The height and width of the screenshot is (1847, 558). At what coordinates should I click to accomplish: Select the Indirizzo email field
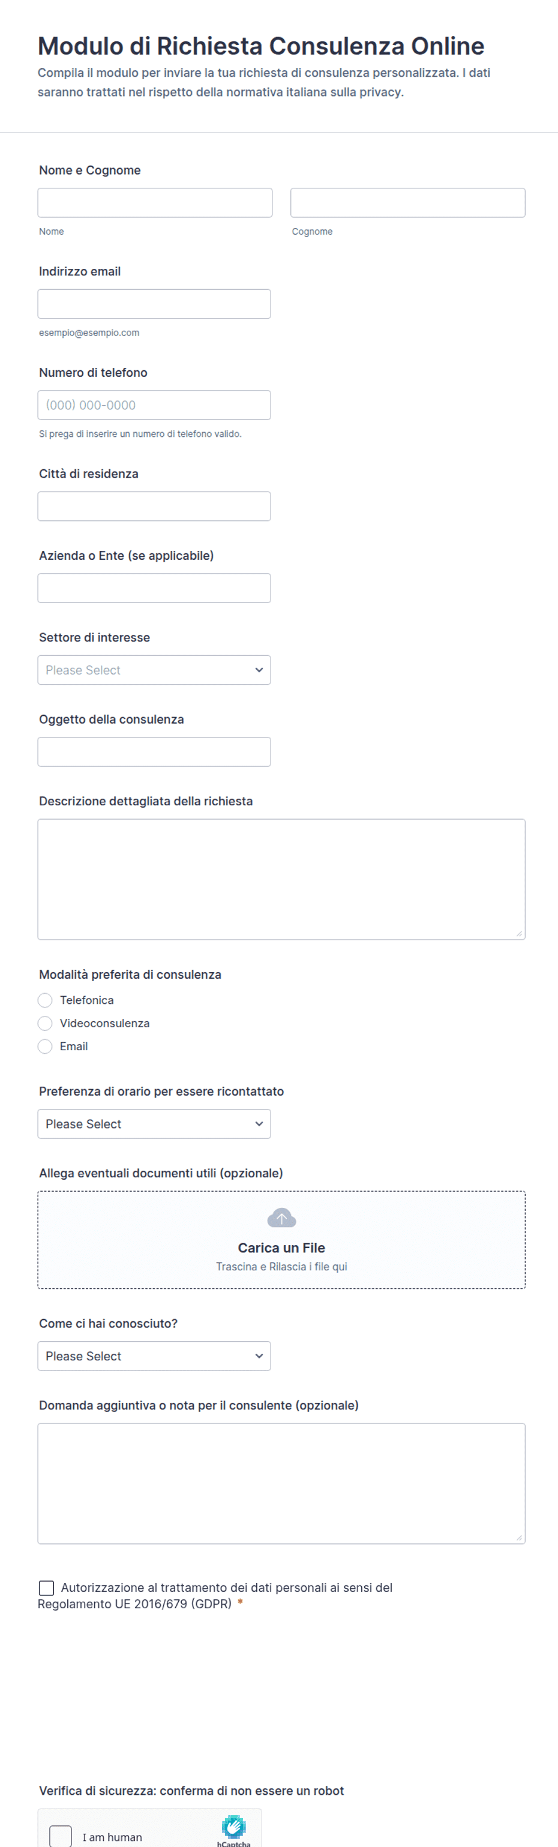tap(154, 304)
